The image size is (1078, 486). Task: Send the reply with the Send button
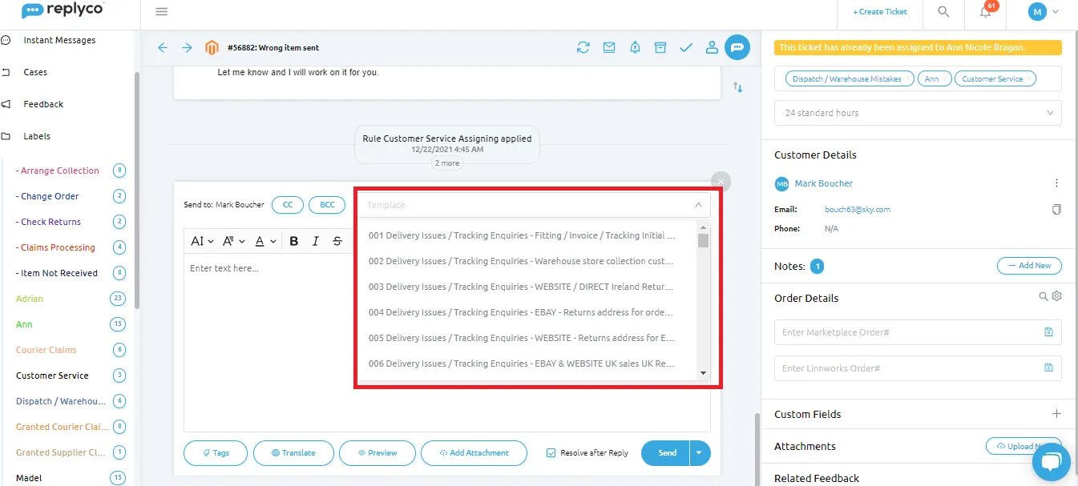click(x=666, y=453)
